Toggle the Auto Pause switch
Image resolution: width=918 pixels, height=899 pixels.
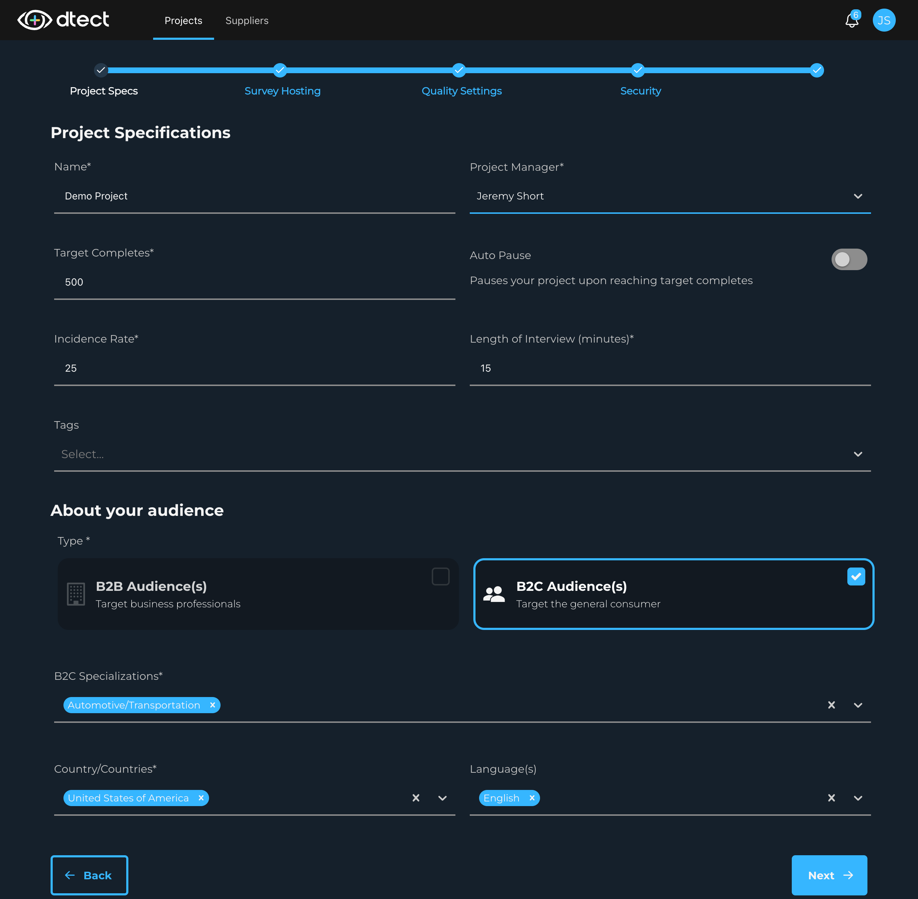[849, 259]
